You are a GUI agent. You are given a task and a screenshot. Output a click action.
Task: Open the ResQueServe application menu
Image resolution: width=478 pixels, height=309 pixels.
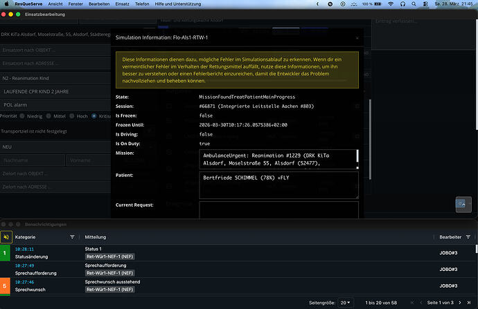pos(28,4)
